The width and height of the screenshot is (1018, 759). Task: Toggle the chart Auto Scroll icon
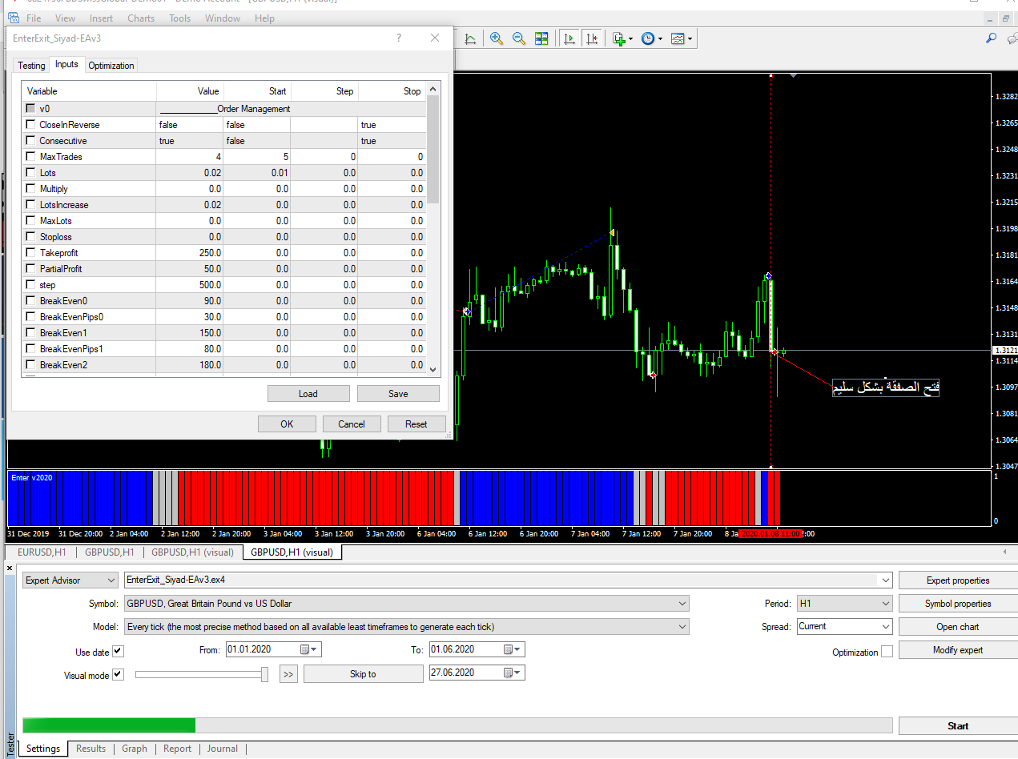tap(569, 38)
